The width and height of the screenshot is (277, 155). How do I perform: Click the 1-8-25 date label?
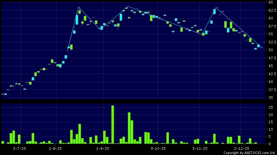click(x=55, y=148)
